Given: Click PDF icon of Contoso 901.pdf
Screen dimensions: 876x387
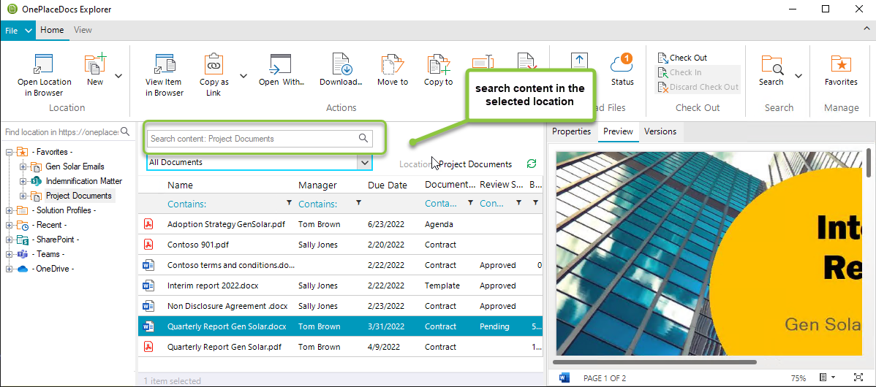Looking at the screenshot, I should [x=148, y=244].
